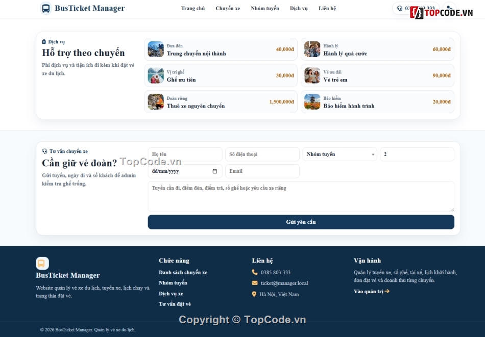Click the 60,000đ price value

tap(442, 49)
